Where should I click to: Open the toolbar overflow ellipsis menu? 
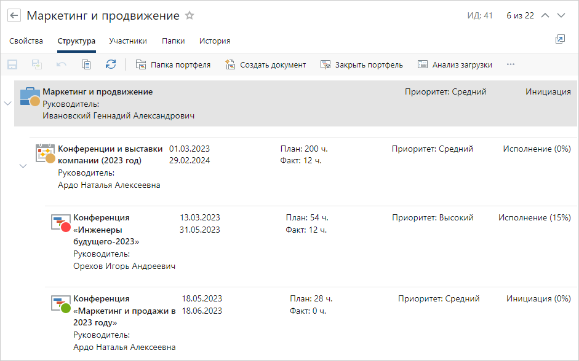click(x=510, y=63)
